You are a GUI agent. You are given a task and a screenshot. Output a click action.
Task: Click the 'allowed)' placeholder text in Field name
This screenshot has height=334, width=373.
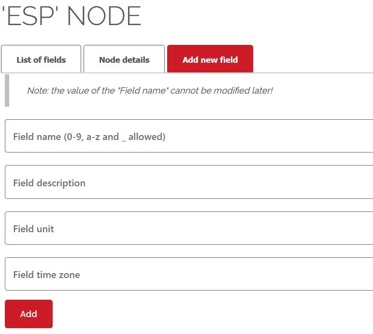(x=147, y=137)
